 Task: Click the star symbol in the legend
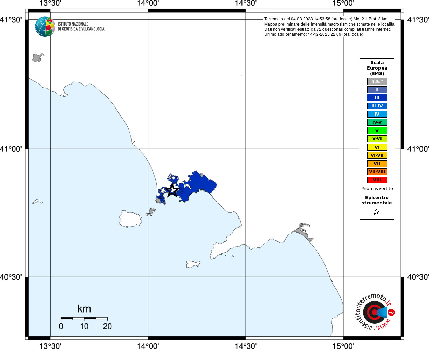tap(376, 212)
